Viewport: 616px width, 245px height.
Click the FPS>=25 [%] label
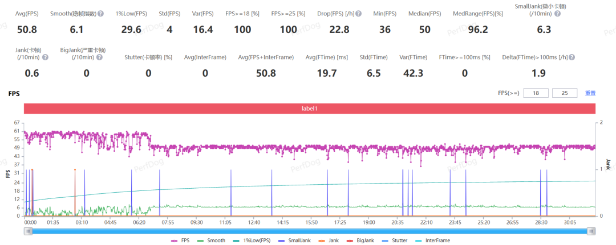coord(289,14)
